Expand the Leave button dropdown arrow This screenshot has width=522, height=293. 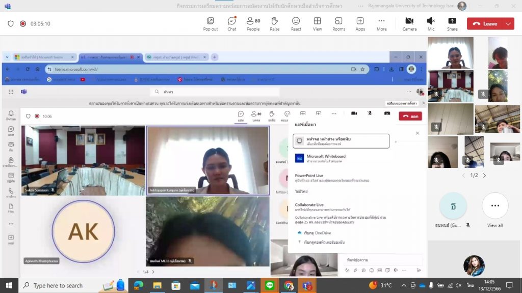click(x=508, y=23)
